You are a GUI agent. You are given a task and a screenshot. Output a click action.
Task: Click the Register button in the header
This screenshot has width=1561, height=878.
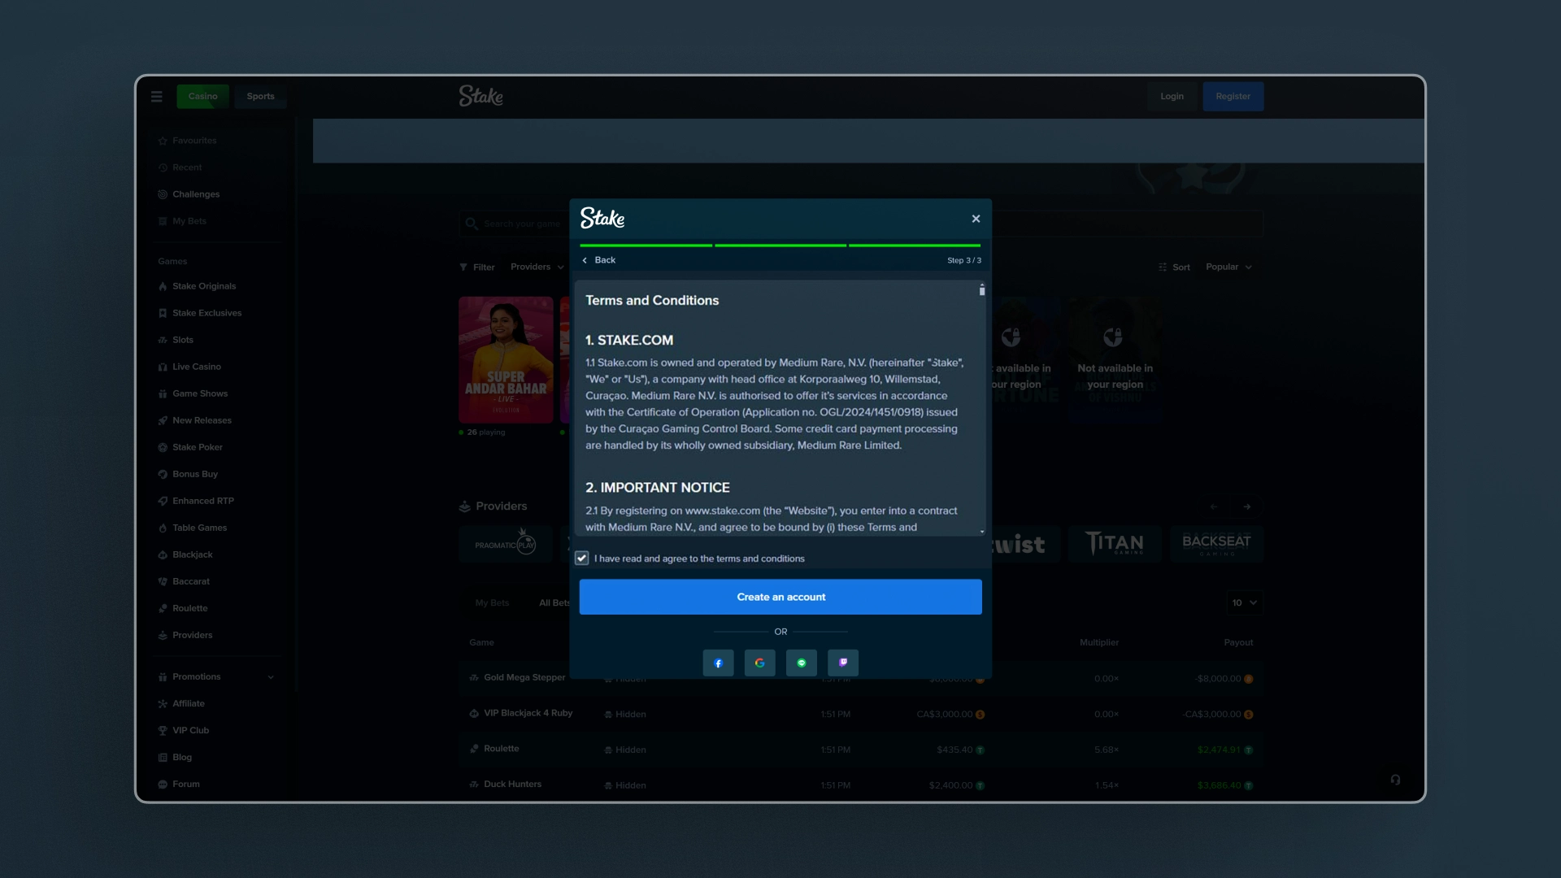(1233, 96)
